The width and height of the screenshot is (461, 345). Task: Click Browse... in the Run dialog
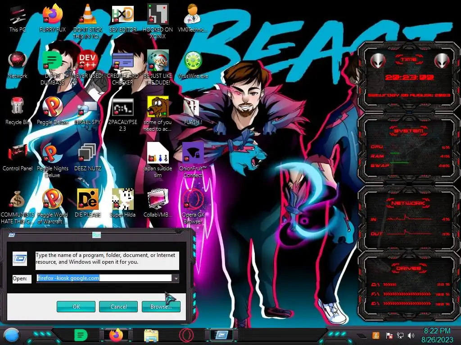161,306
